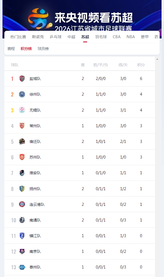Click the 镇江队 shield logo

22,236
